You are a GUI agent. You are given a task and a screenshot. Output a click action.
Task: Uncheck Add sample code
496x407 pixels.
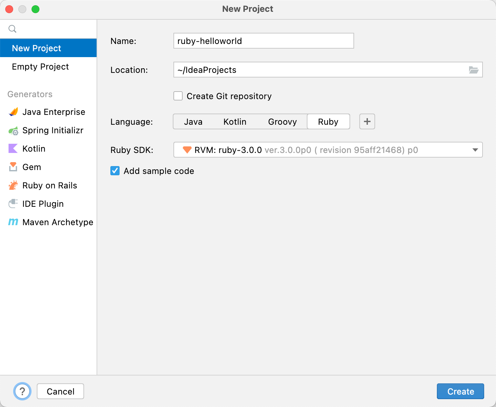pyautogui.click(x=115, y=171)
